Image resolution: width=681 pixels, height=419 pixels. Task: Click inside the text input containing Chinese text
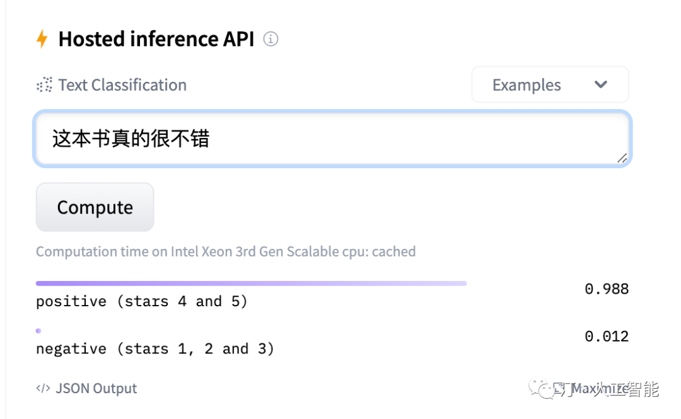click(252, 138)
